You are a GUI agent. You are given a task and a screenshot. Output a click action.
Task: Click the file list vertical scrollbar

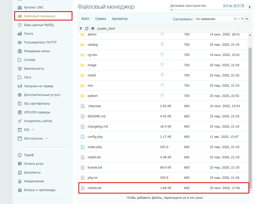pos(250,112)
